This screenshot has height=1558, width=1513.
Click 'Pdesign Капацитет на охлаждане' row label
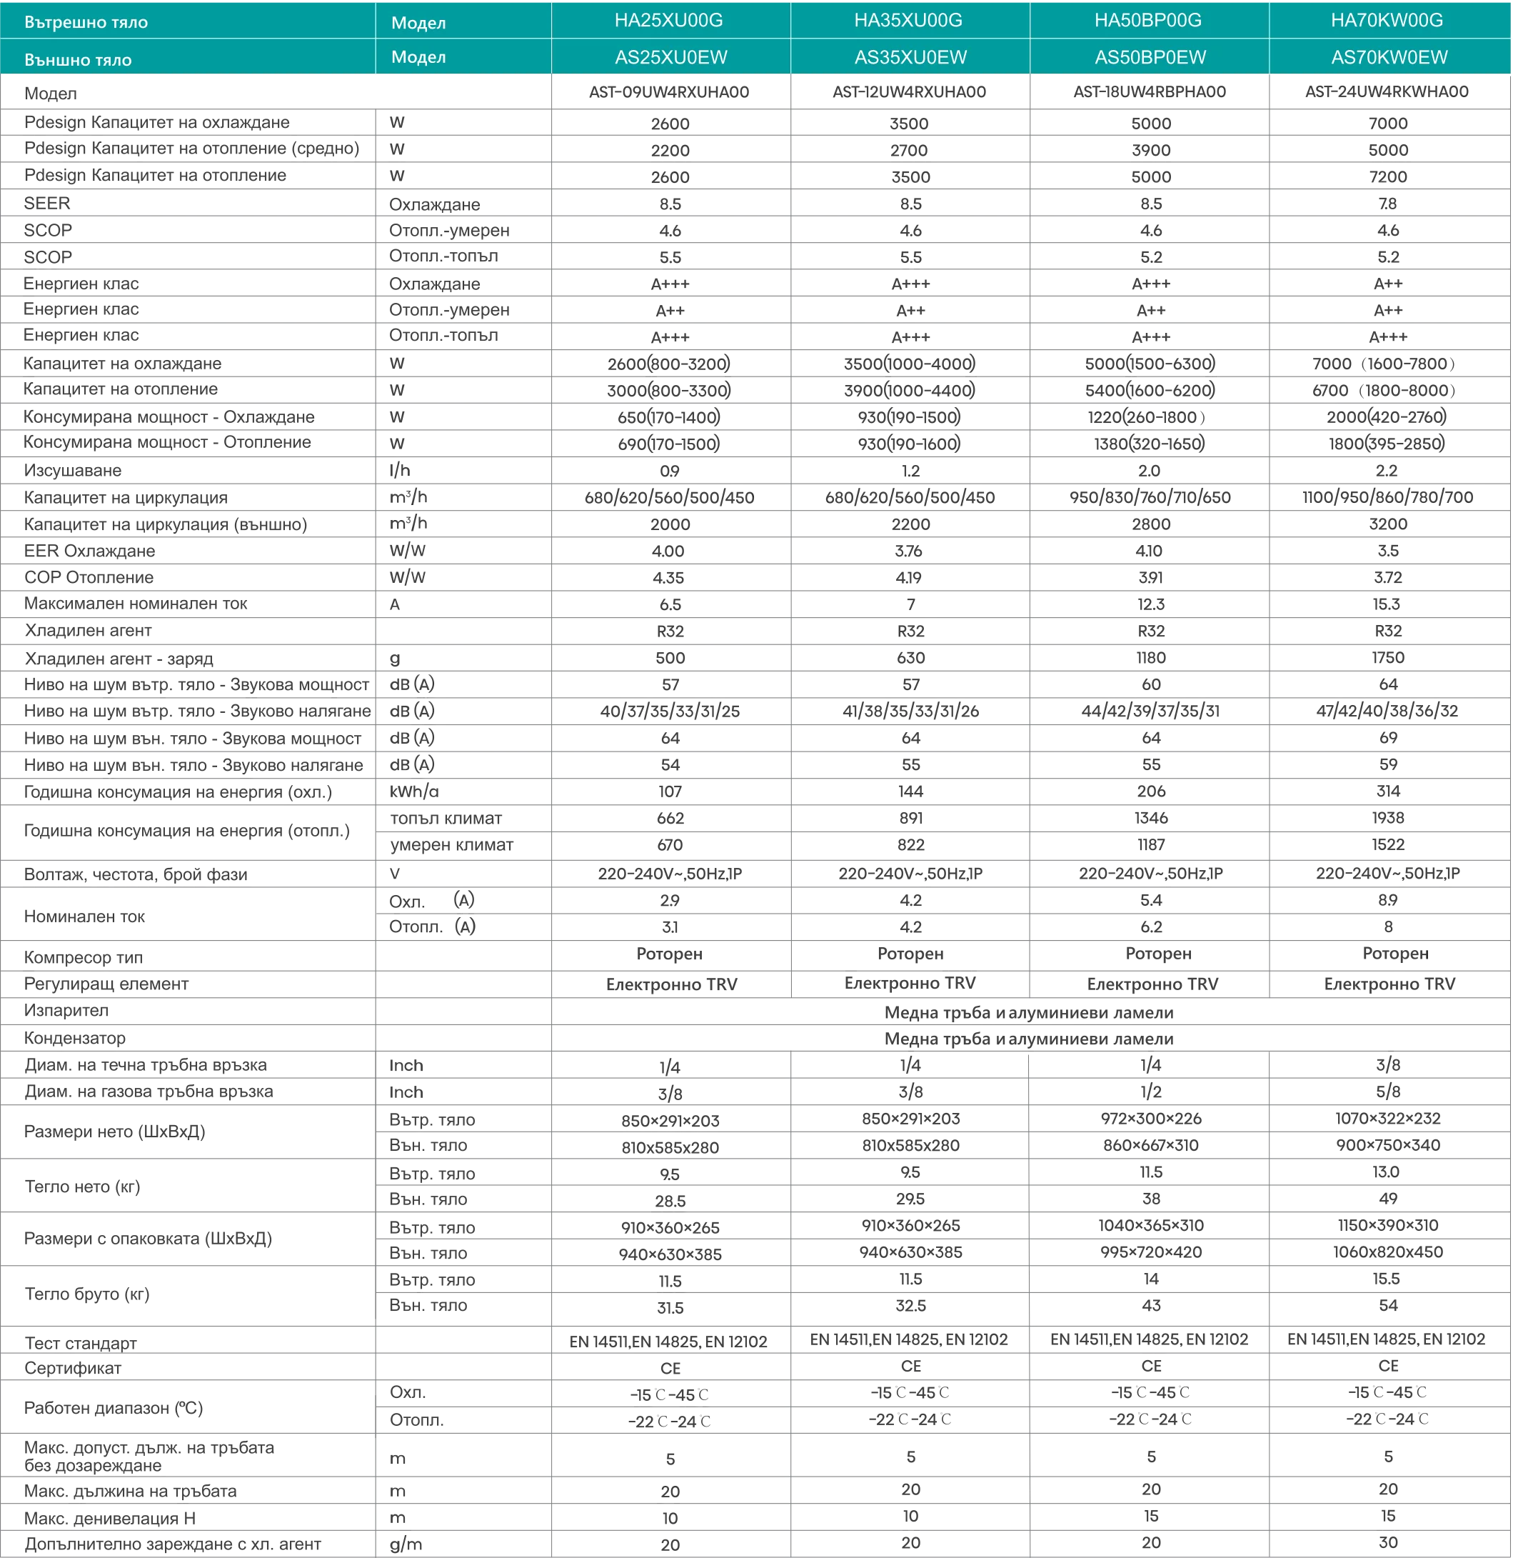click(156, 122)
